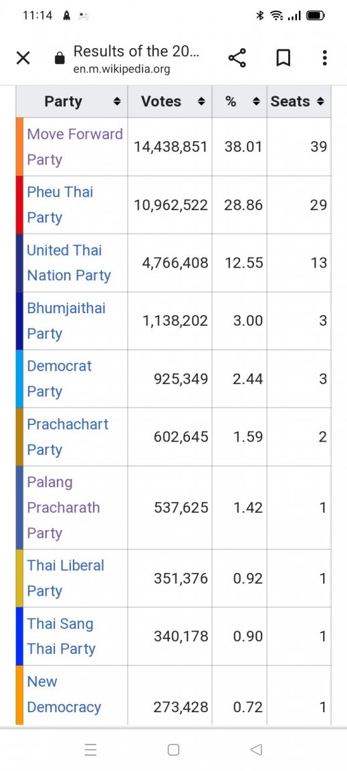The height and width of the screenshot is (771, 347).
Task: Open Pheu Thai Party link
Action: 60,205
